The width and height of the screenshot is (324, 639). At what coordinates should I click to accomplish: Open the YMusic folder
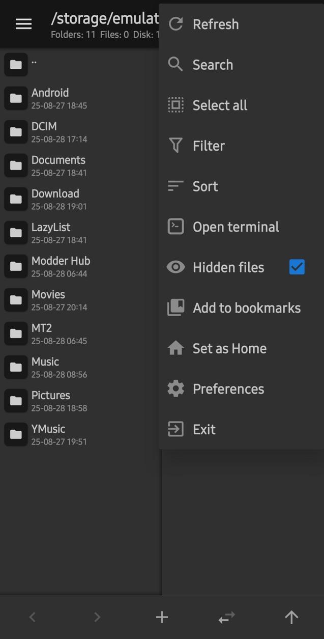80,434
